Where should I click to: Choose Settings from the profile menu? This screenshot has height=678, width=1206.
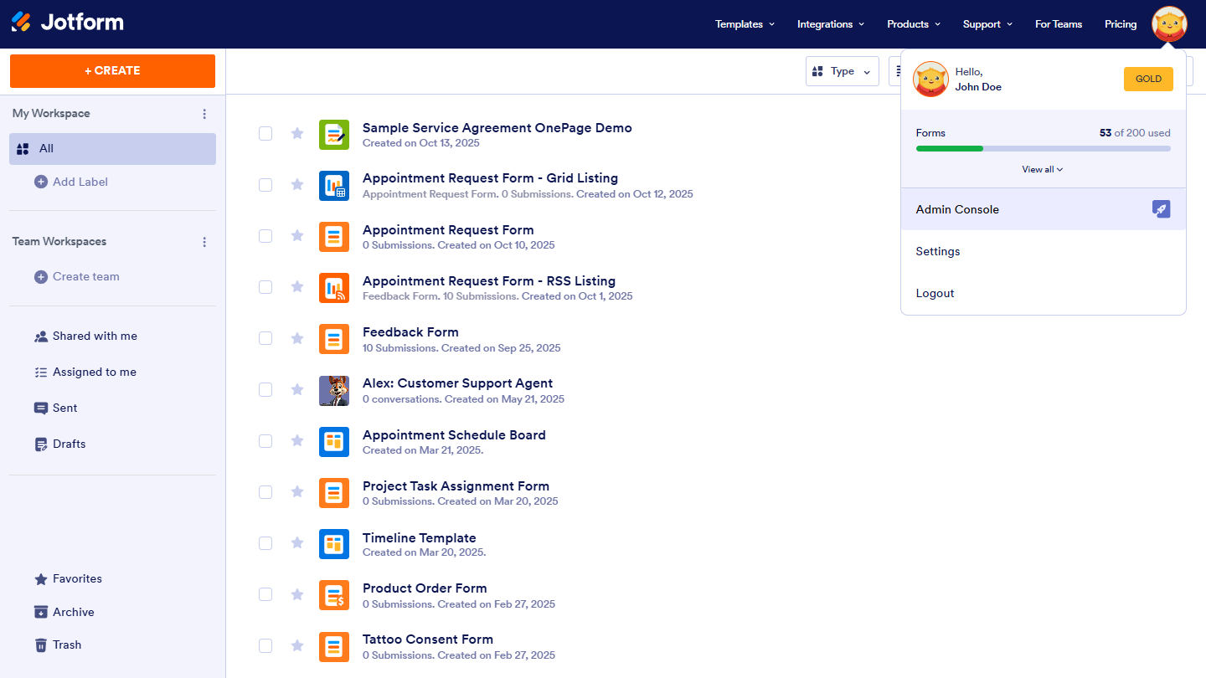coord(938,251)
